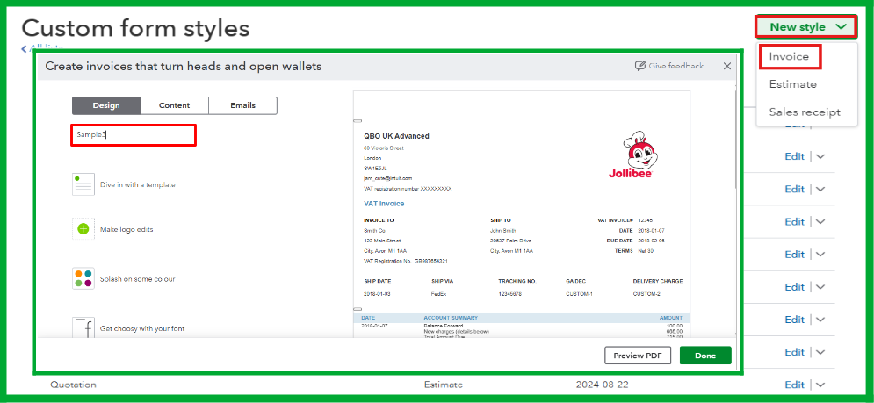Click the Ff Get choosy with font icon

83,328
